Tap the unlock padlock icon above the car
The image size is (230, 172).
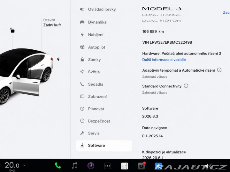coord(12,30)
